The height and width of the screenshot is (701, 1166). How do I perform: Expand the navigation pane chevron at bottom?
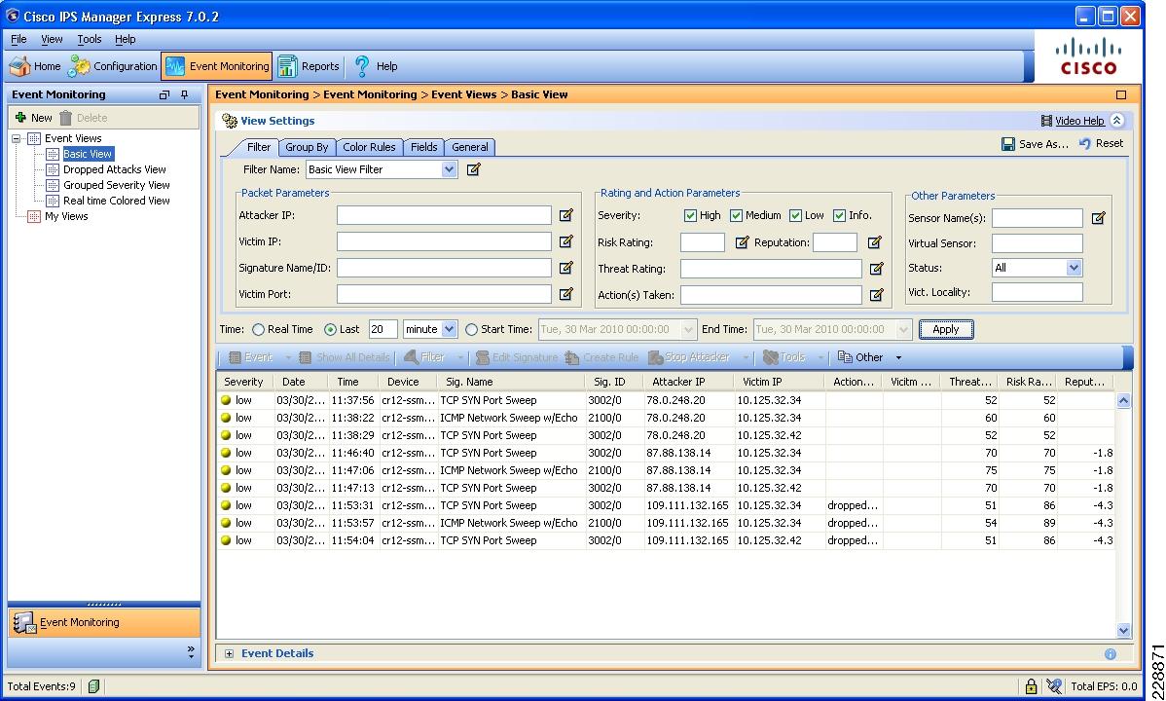[191, 652]
